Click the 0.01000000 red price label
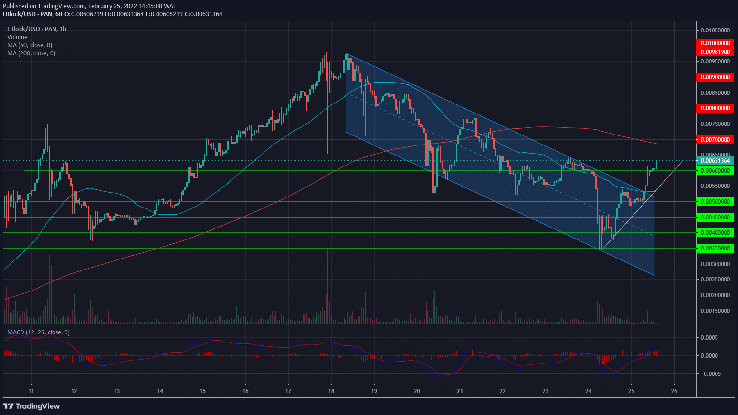Image resolution: width=738 pixels, height=415 pixels. point(715,43)
